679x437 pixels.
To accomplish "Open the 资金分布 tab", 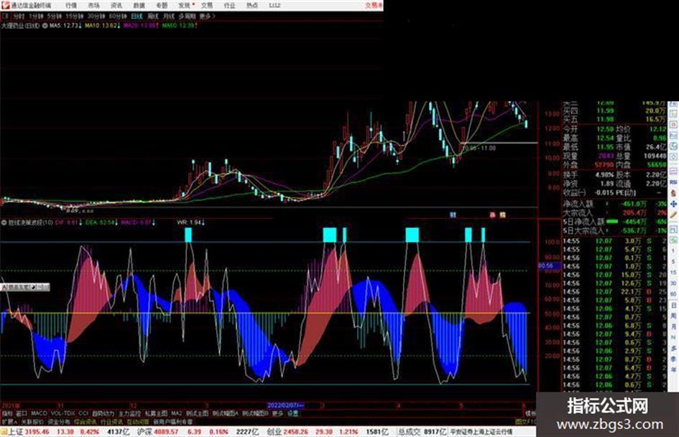I will coord(59,421).
